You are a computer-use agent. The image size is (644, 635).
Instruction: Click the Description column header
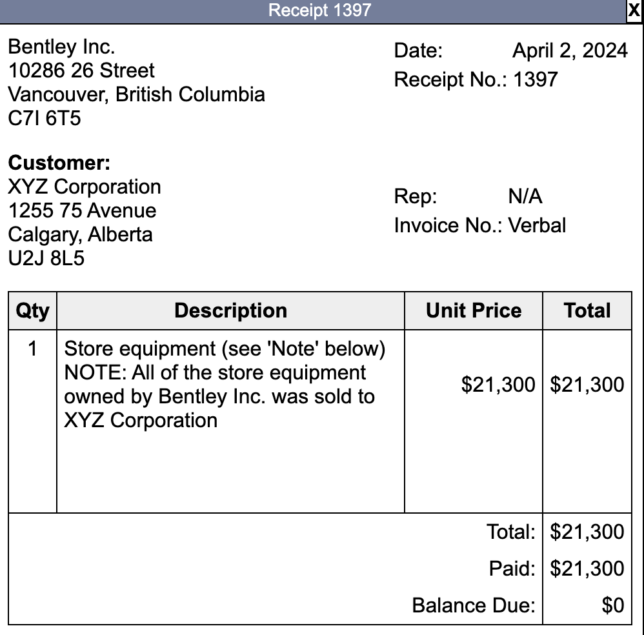(x=230, y=310)
